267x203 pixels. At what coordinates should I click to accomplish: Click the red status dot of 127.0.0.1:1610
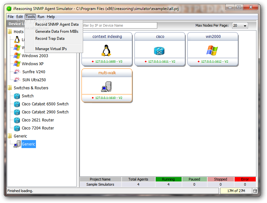pos(93,98)
